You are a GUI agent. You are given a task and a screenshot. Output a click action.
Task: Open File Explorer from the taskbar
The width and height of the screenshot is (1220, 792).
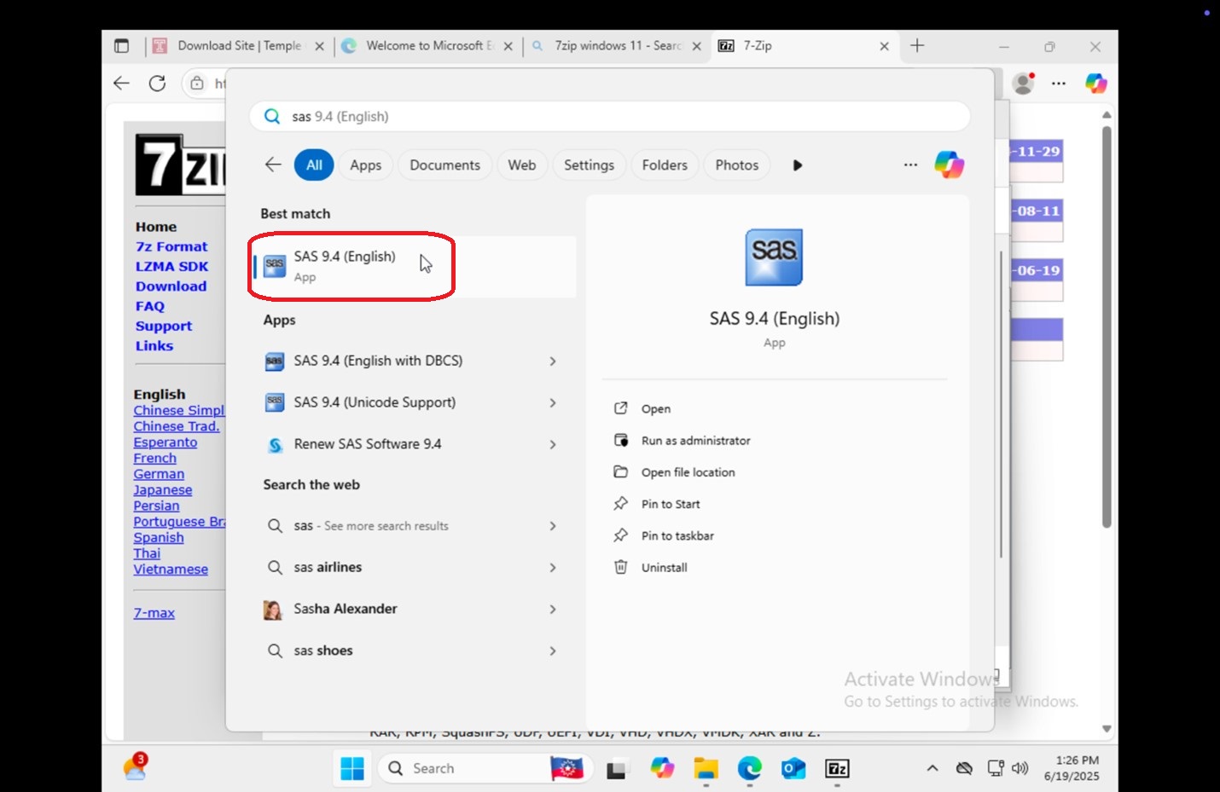click(x=706, y=768)
